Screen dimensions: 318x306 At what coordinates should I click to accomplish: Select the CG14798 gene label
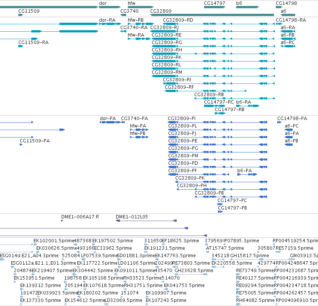(x=286, y=3)
